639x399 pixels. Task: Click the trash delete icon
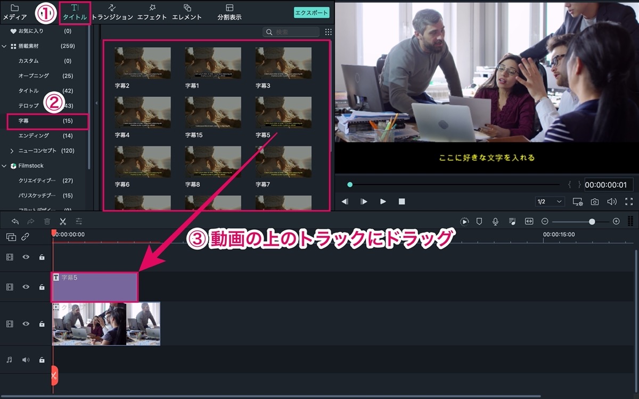click(47, 221)
